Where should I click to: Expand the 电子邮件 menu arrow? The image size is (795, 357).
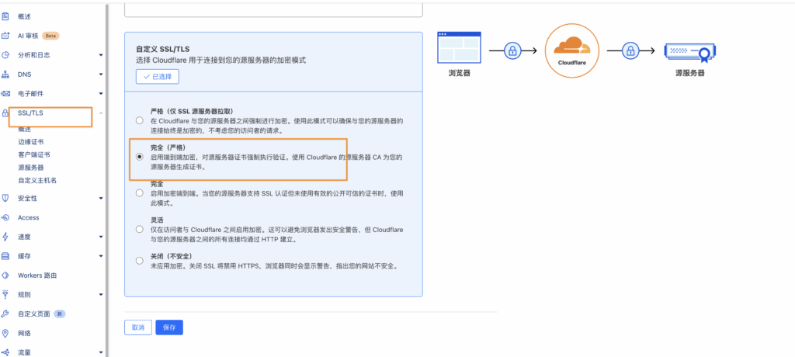[x=101, y=94]
